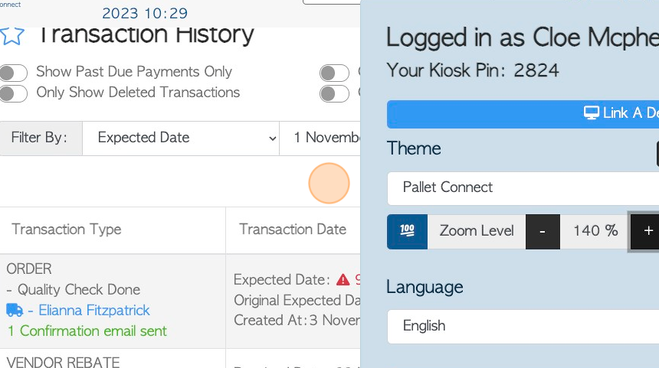
Task: Click 1 Confirmation email sent text
Action: pyautogui.click(x=87, y=331)
